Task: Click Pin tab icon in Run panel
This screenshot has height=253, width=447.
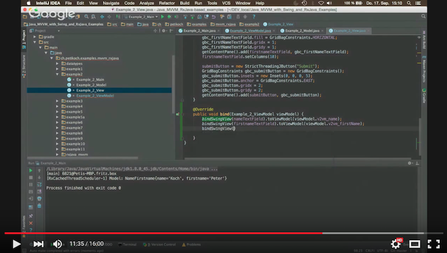Action: point(31,216)
